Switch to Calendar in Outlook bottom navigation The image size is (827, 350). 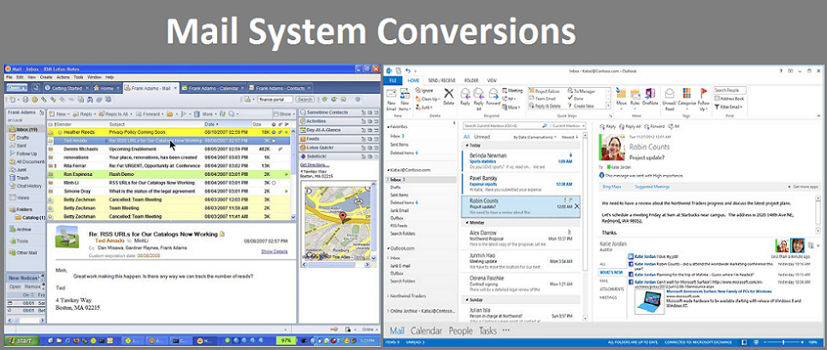(426, 331)
